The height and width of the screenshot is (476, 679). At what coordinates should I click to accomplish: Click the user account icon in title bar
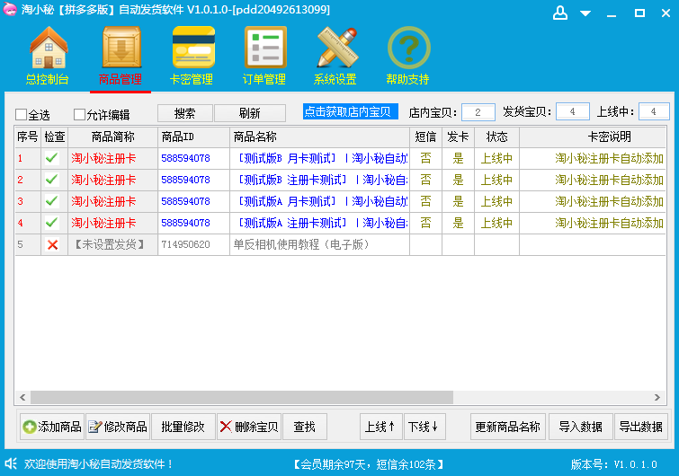pos(560,13)
